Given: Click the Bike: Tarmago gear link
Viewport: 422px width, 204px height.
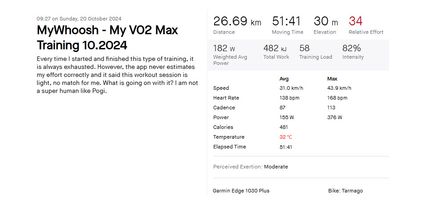Looking at the screenshot, I should (345, 191).
